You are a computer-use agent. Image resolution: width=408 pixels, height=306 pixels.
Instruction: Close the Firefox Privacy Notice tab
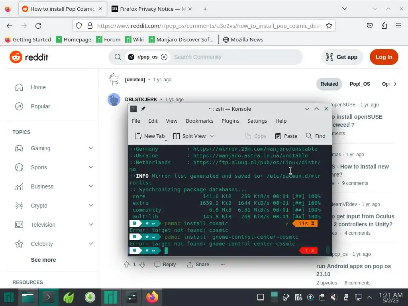pyautogui.click(x=190, y=9)
